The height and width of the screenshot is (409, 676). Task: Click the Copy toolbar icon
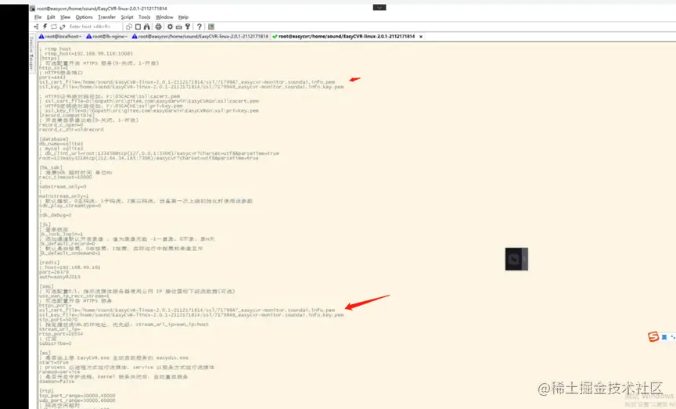point(129,27)
